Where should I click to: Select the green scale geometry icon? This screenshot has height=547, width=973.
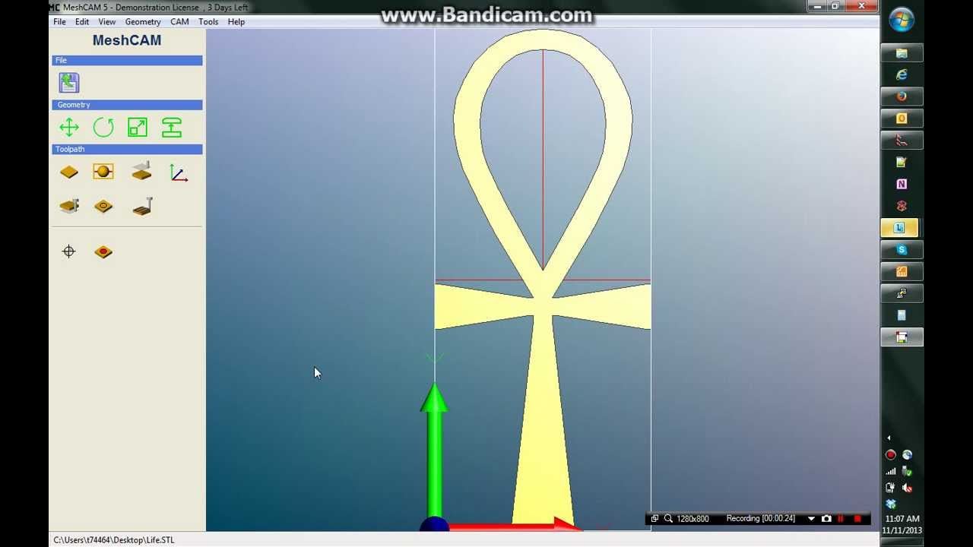[x=138, y=127]
